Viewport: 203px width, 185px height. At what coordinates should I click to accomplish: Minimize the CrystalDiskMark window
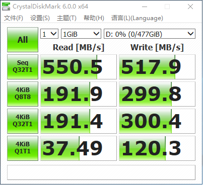tap(145, 7)
